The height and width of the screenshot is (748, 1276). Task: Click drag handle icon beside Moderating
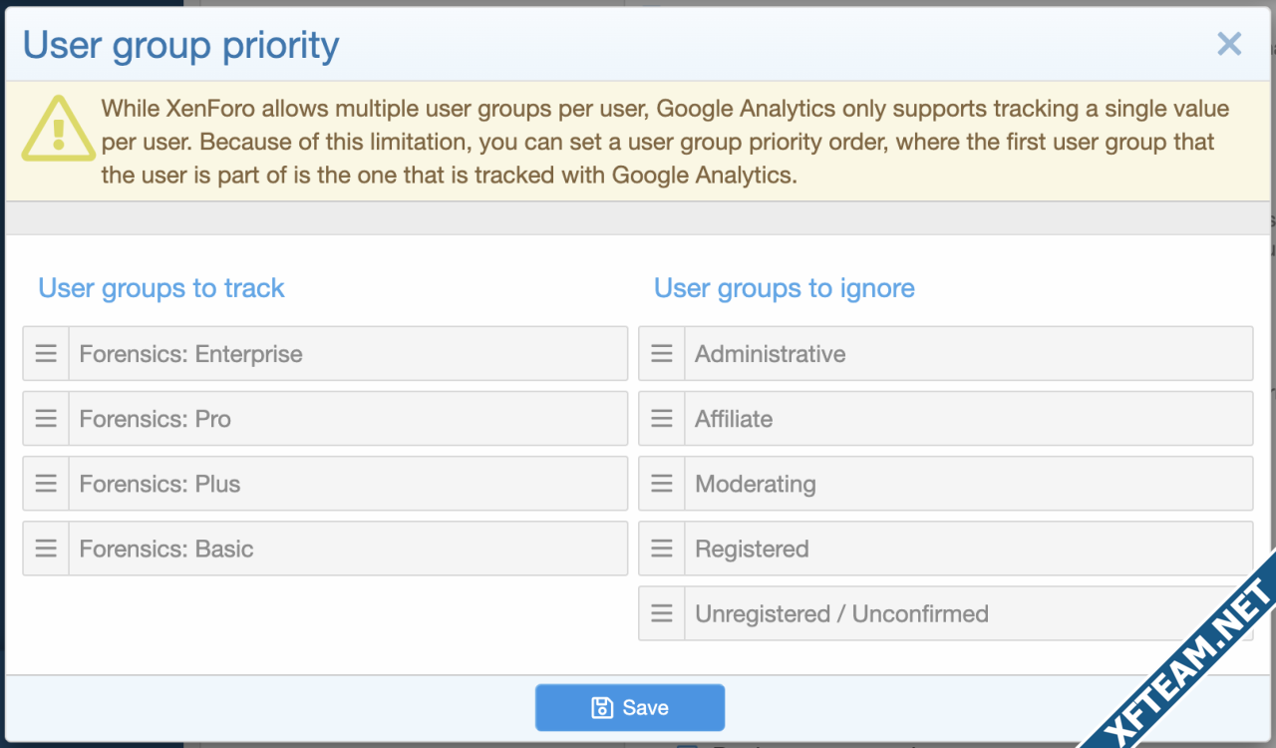coord(662,483)
